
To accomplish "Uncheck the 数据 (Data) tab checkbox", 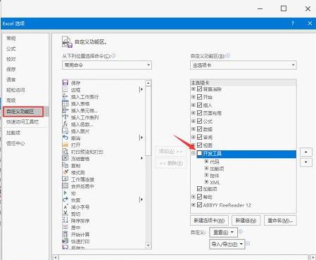I will (x=199, y=129).
